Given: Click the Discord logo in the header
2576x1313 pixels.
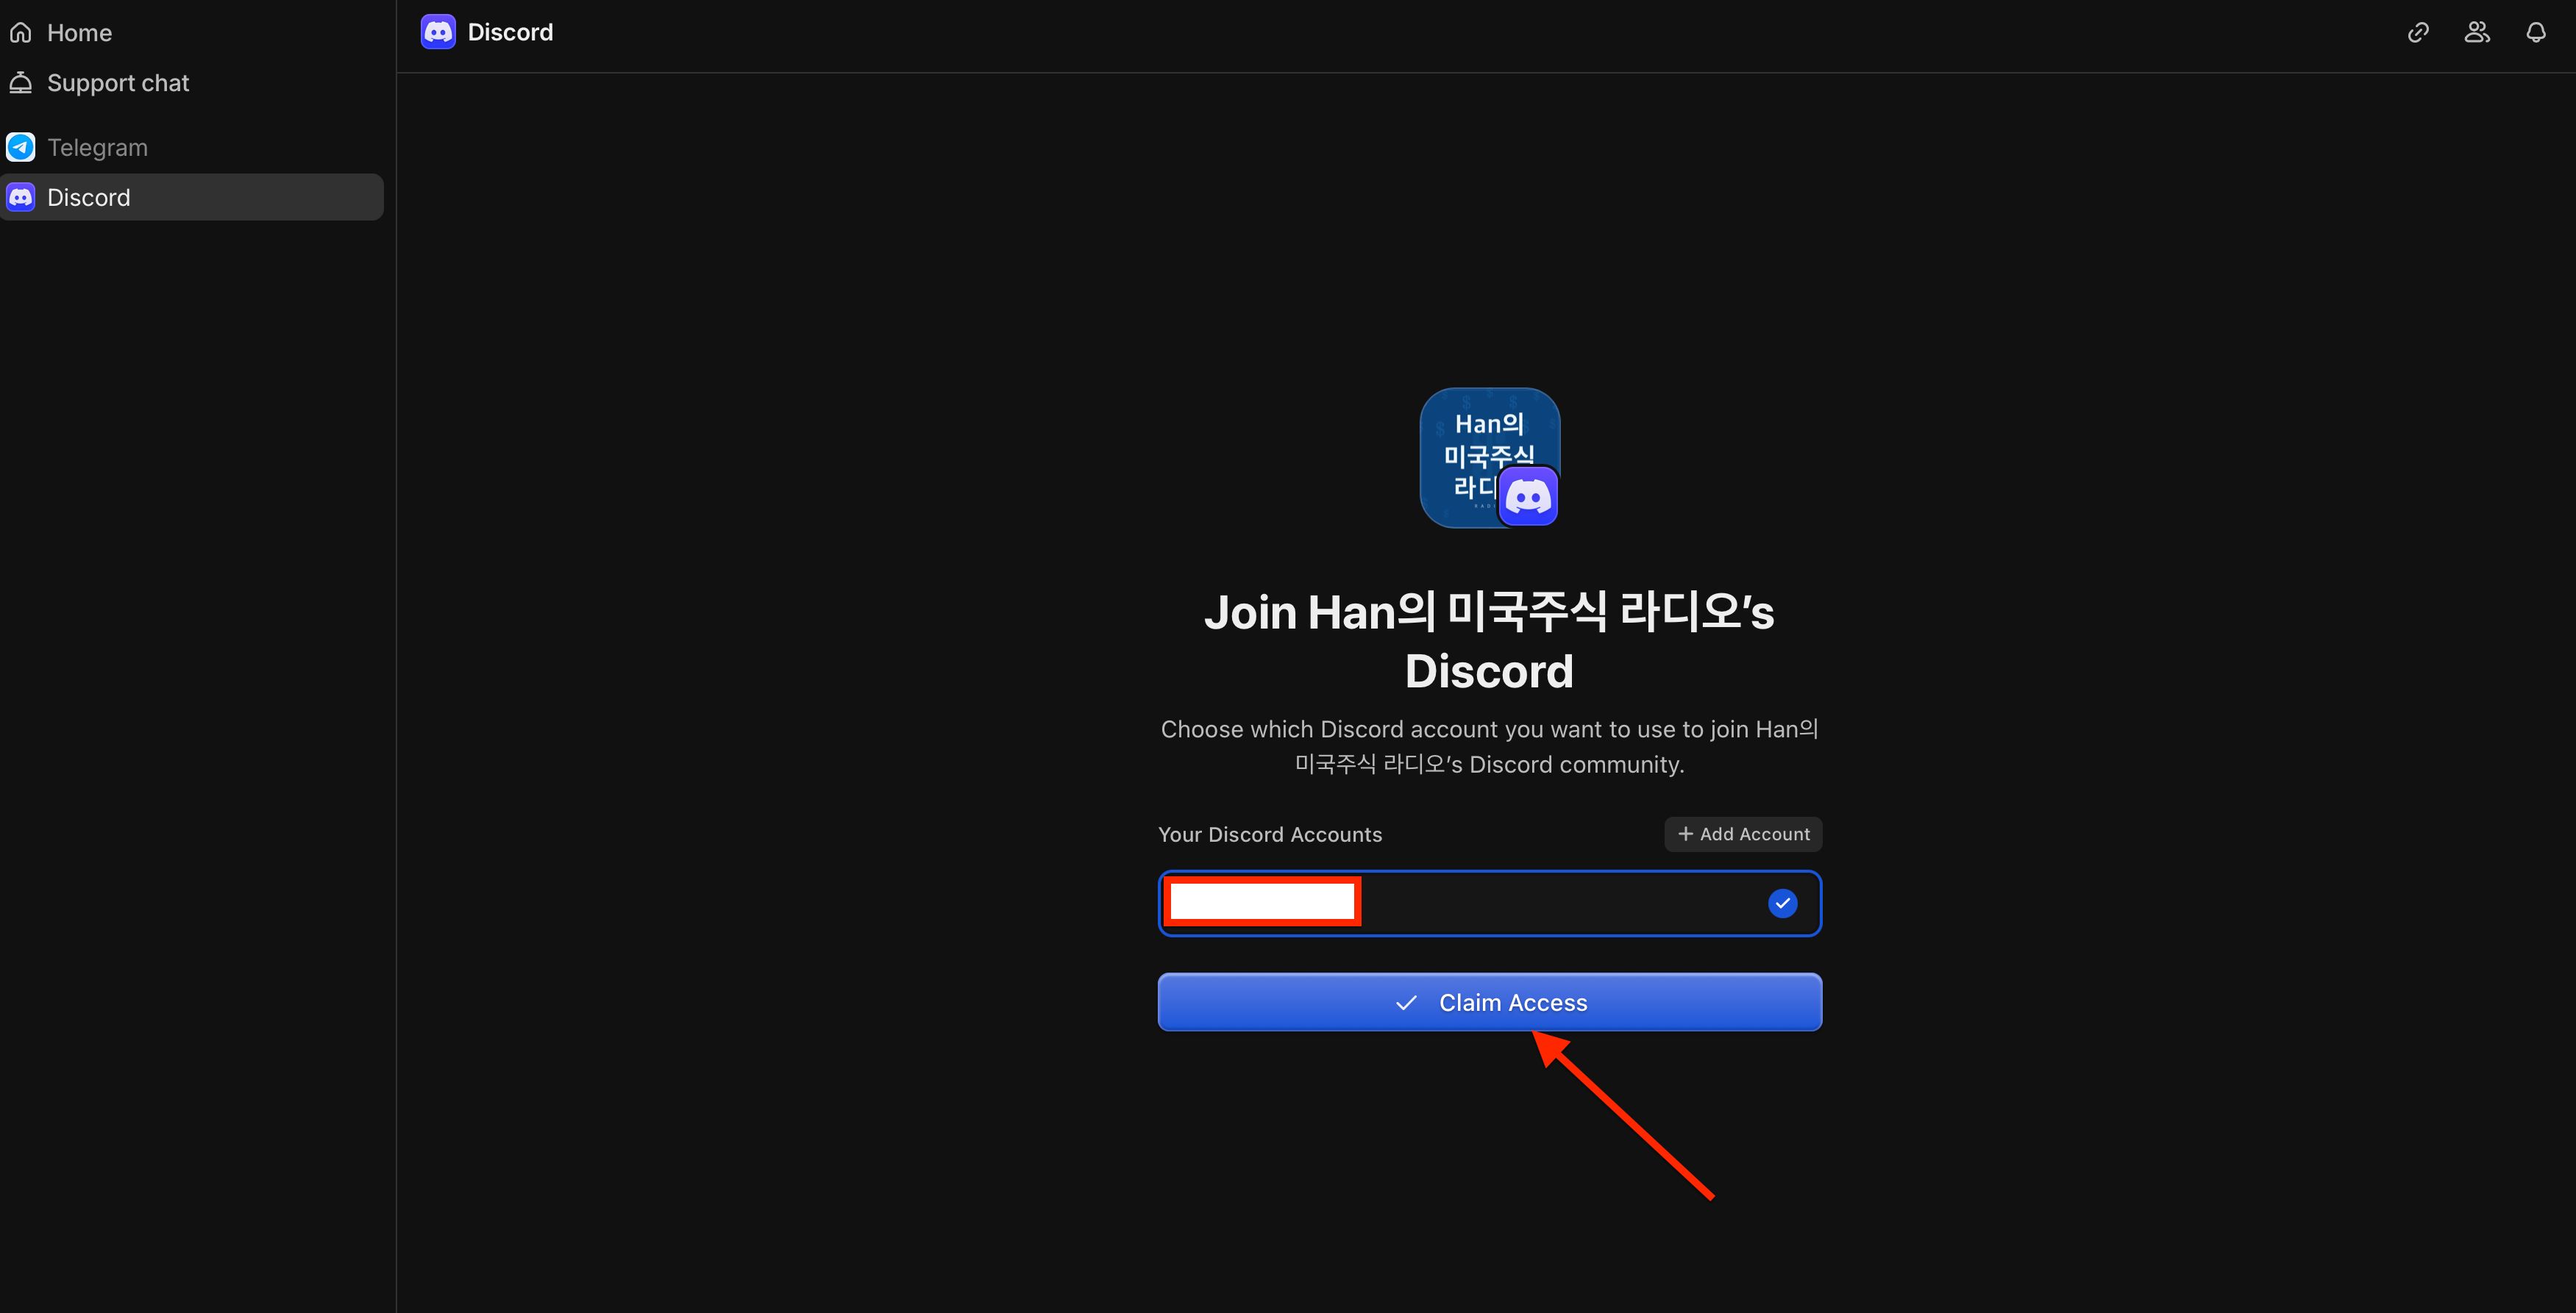Looking at the screenshot, I should (438, 32).
